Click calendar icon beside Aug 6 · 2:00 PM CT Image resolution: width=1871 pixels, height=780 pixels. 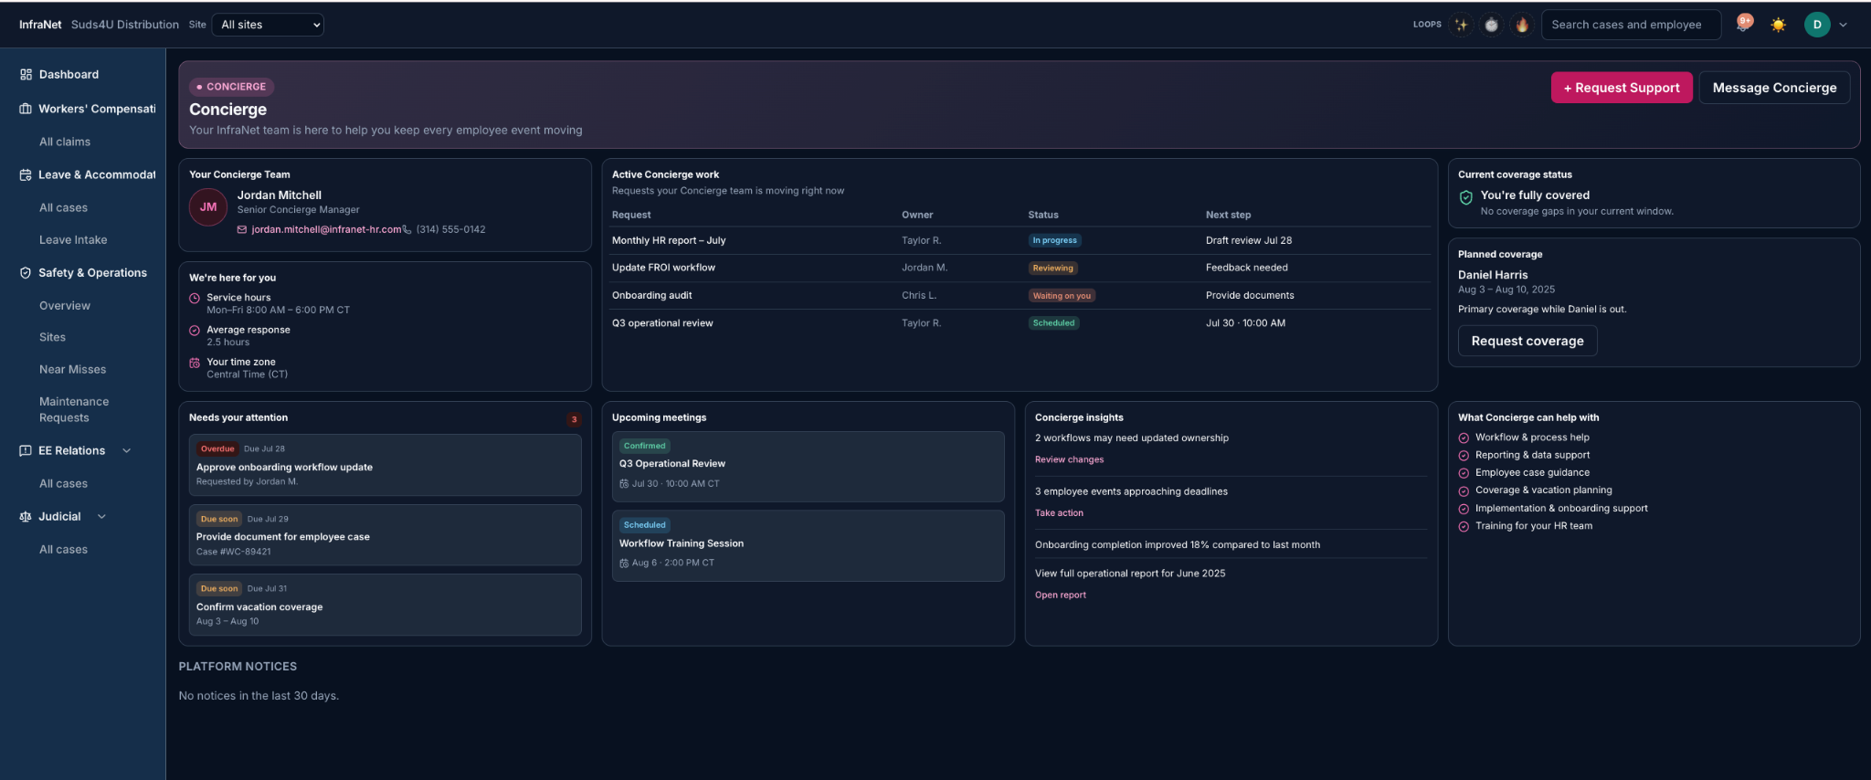(624, 563)
